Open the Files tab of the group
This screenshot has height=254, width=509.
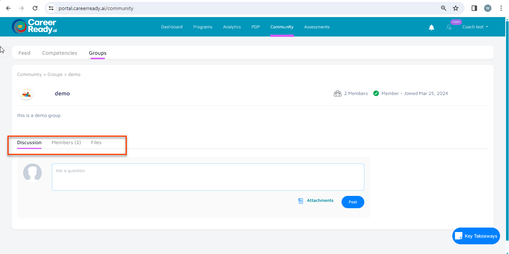96,142
